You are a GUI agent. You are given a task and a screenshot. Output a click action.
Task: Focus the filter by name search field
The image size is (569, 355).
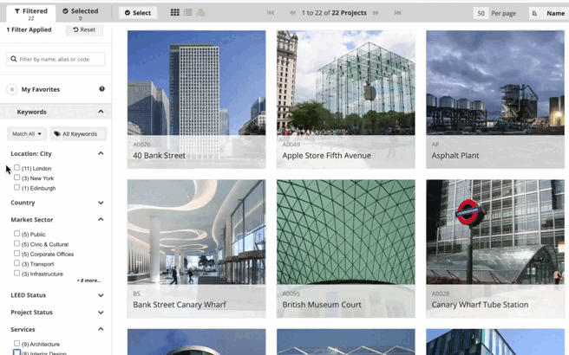(56, 59)
